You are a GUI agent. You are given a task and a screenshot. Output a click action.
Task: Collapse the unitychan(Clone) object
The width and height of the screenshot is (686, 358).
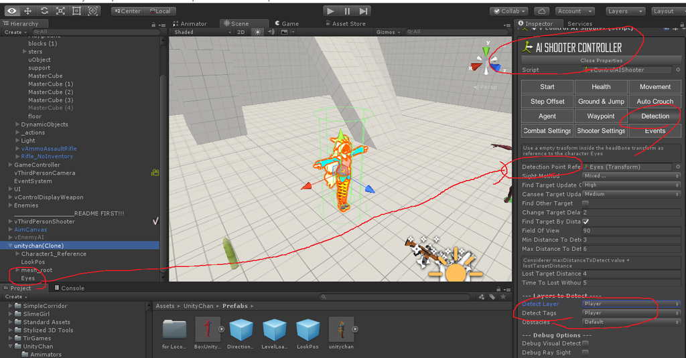click(x=10, y=246)
